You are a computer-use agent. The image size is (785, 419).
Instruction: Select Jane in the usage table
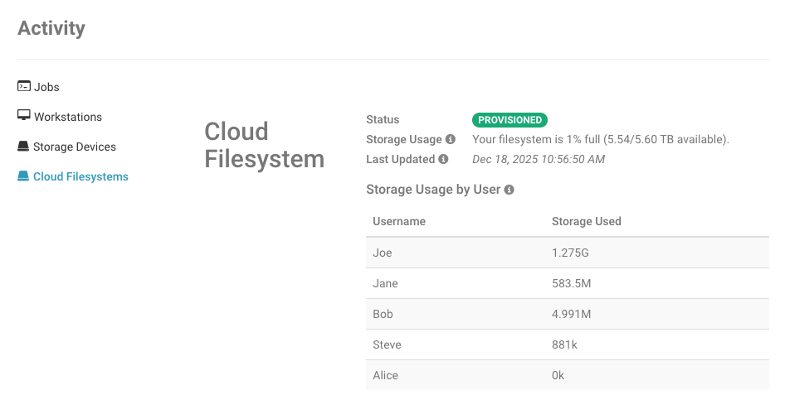(x=386, y=283)
